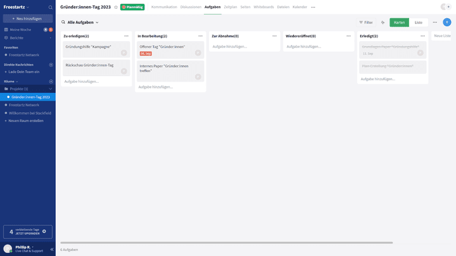Viewport: 456px width, 256px height.
Task: Click Aufgabe hinzufügen in In Bearbeitung
Action: click(156, 87)
